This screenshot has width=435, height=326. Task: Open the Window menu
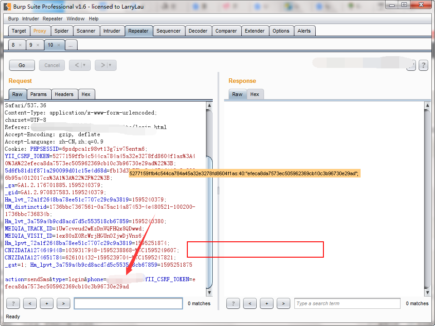[x=75, y=19]
